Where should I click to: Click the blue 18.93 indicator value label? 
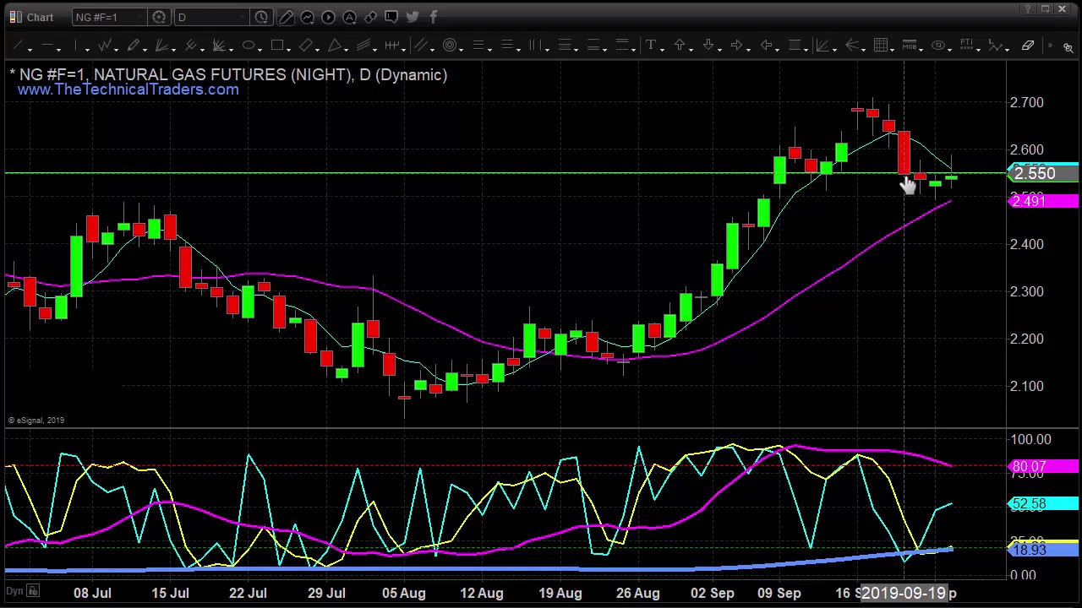tap(1044, 550)
